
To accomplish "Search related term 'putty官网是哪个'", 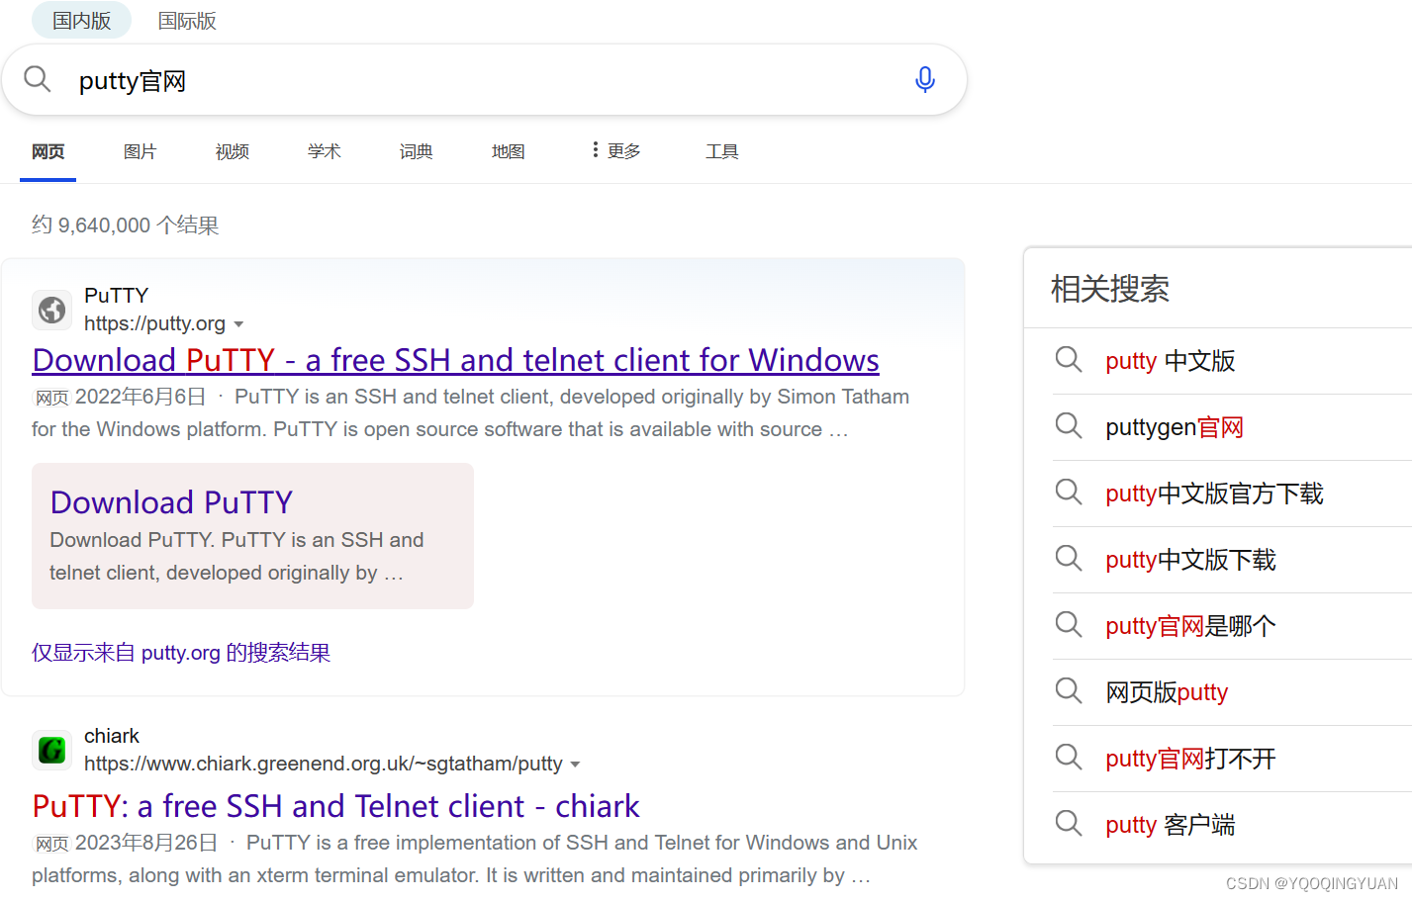I will pos(1190,626).
